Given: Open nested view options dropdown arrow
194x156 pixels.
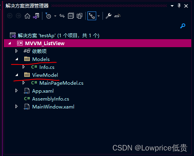Looking at the screenshot, I should click(x=99, y=16).
